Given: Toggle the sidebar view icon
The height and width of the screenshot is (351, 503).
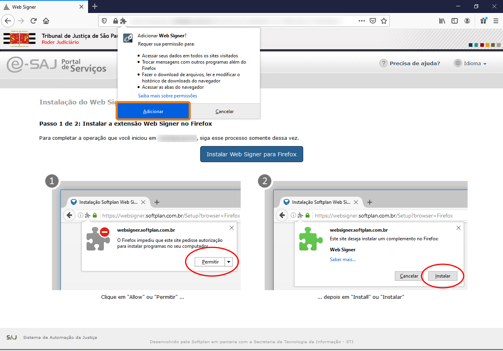Looking at the screenshot, I should point(455,21).
